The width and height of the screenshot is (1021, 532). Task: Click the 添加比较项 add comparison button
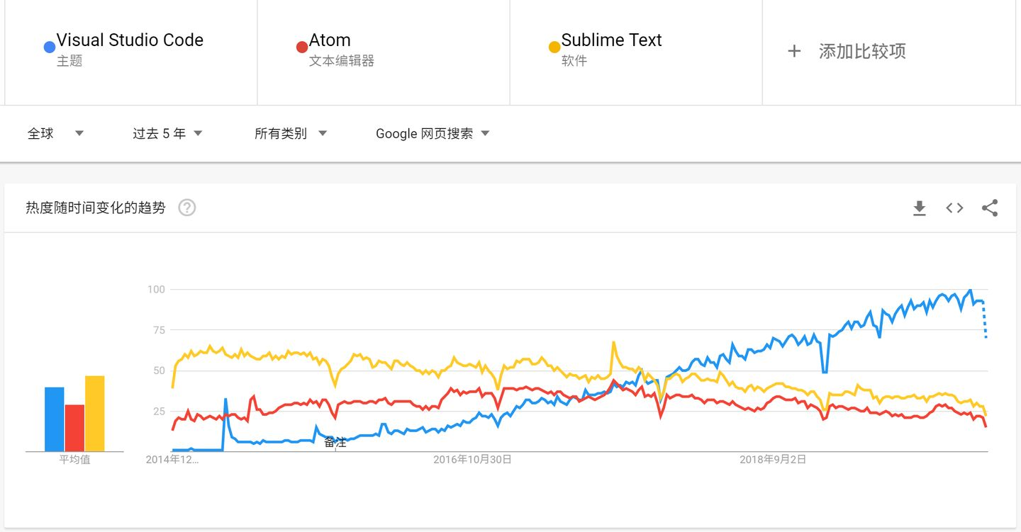(861, 51)
